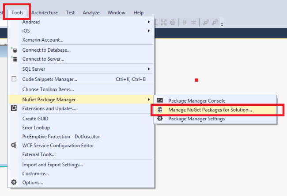Click the vertical spacing toolbar icon
The width and height of the screenshot is (287, 196).
194,23
